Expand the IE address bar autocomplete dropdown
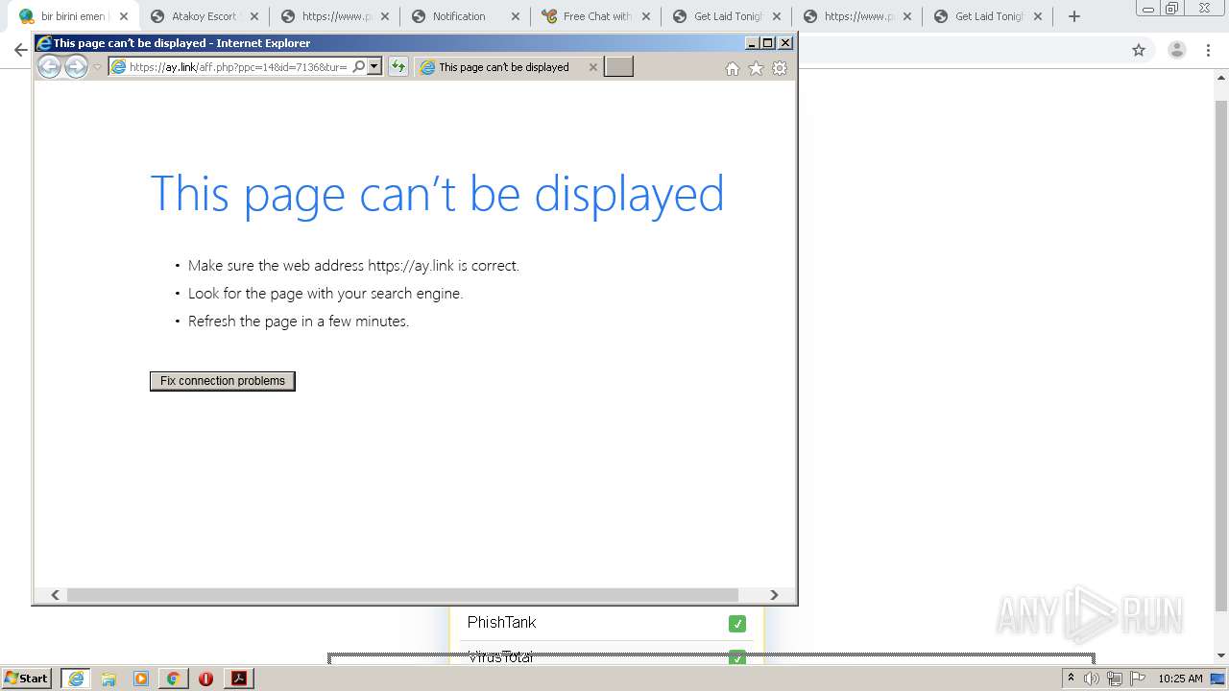The width and height of the screenshot is (1229, 691). [374, 66]
